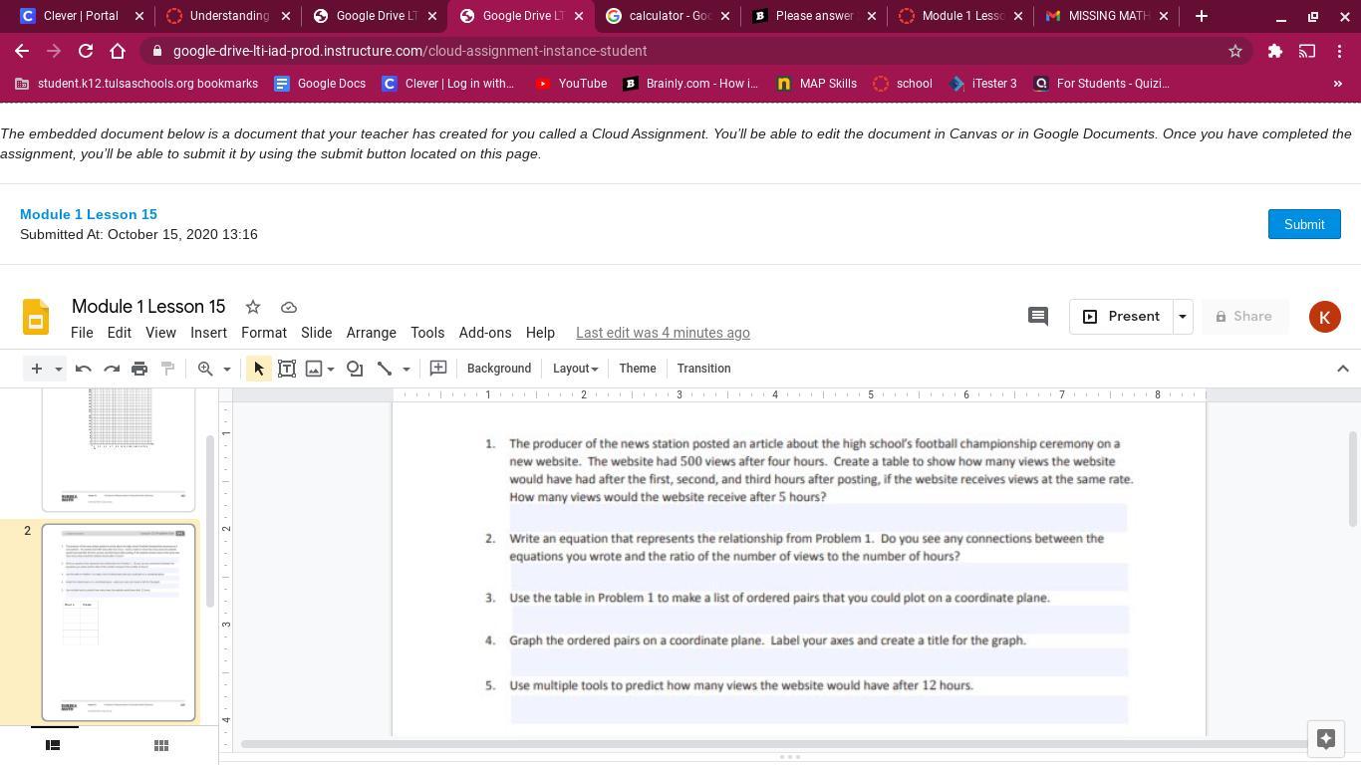The width and height of the screenshot is (1361, 765).
Task: Expand the zoom dropdown arrow
Action: coord(226,369)
